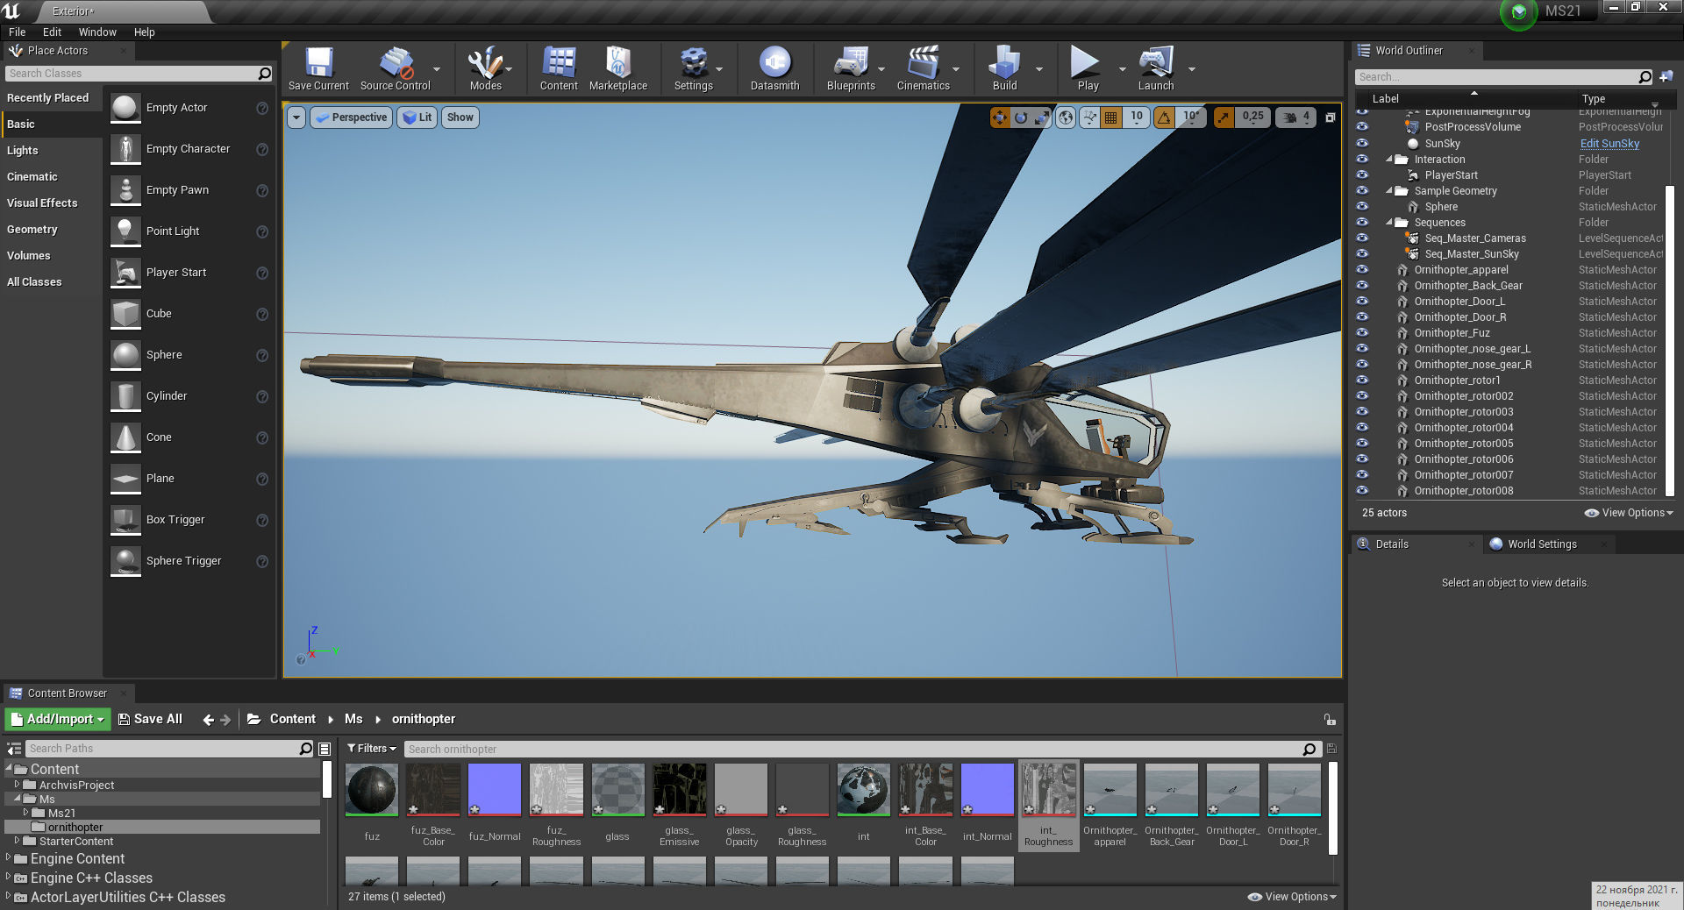
Task: Open the Modes tool icon
Action: click(485, 68)
